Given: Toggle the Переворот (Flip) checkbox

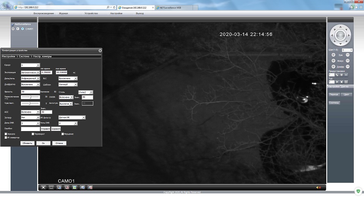Looking at the screenshot, I should [33, 134].
